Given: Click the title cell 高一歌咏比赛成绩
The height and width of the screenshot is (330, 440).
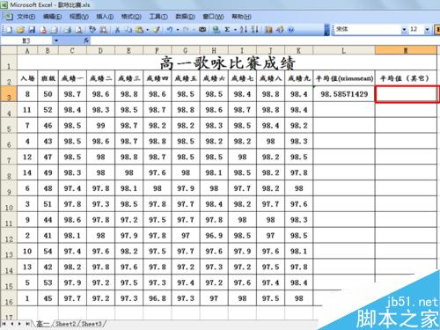Looking at the screenshot, I should tap(227, 62).
